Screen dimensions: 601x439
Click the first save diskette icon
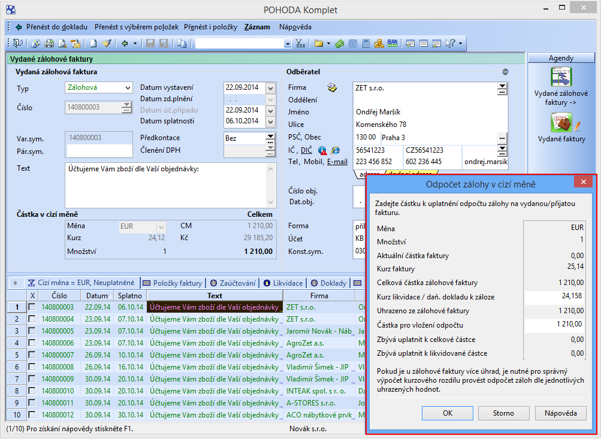150,43
